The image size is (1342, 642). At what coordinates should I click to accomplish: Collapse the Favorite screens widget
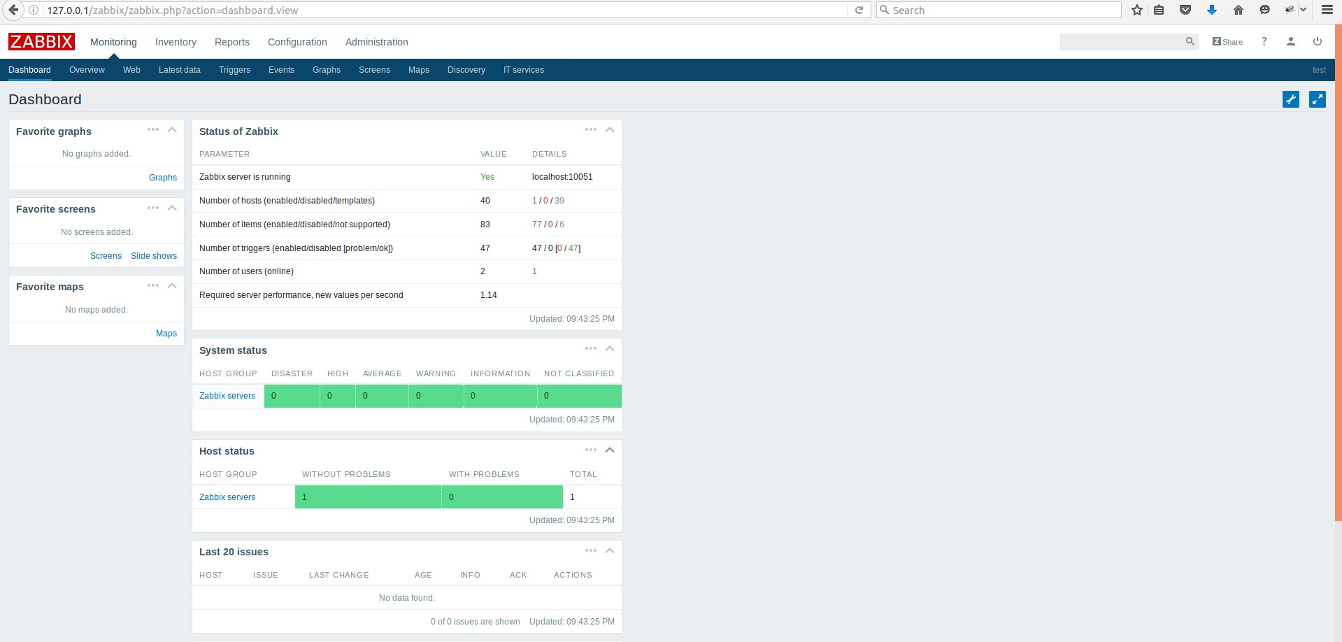(172, 208)
